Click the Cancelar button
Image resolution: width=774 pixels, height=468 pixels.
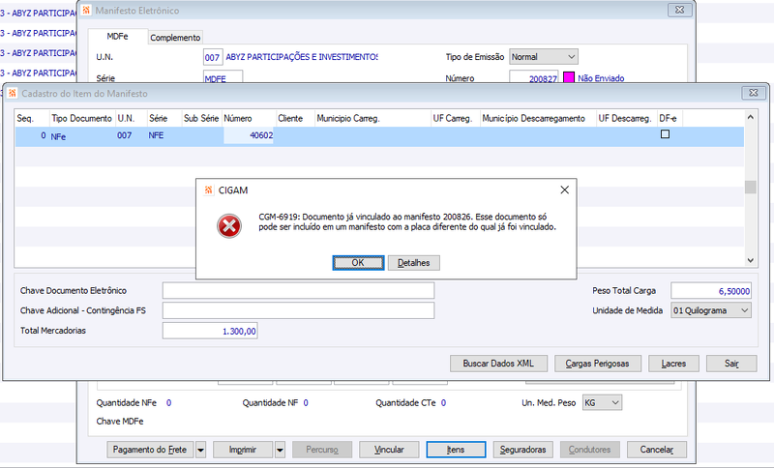[x=657, y=450]
